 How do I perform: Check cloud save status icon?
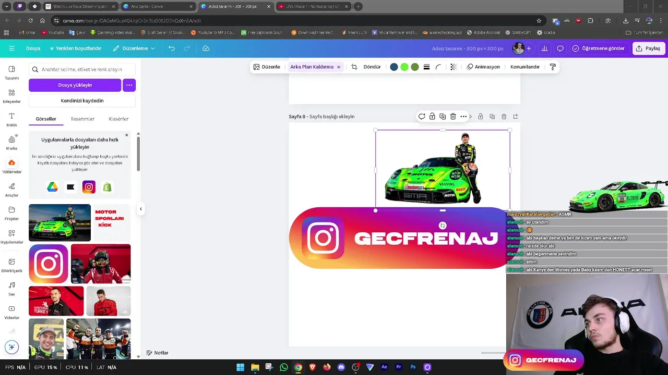click(x=206, y=48)
